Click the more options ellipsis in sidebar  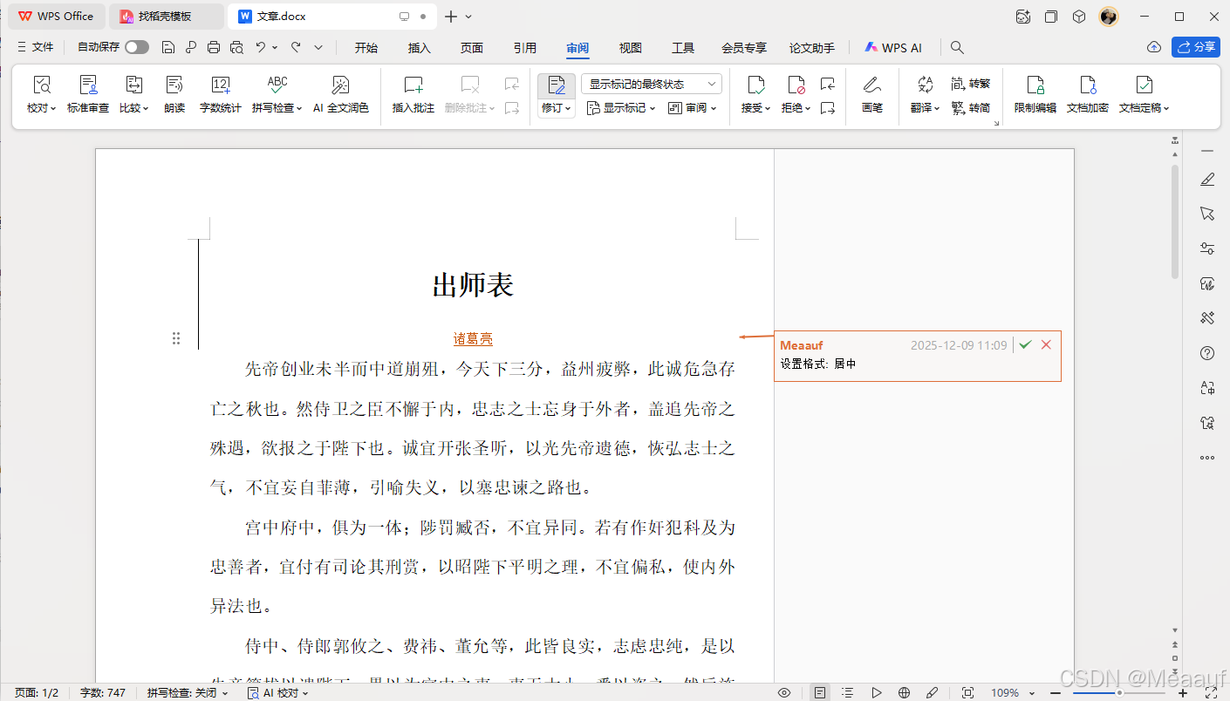pyautogui.click(x=1207, y=457)
